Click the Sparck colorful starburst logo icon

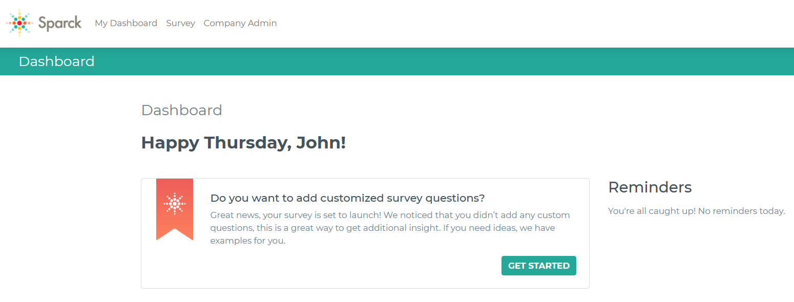(19, 23)
